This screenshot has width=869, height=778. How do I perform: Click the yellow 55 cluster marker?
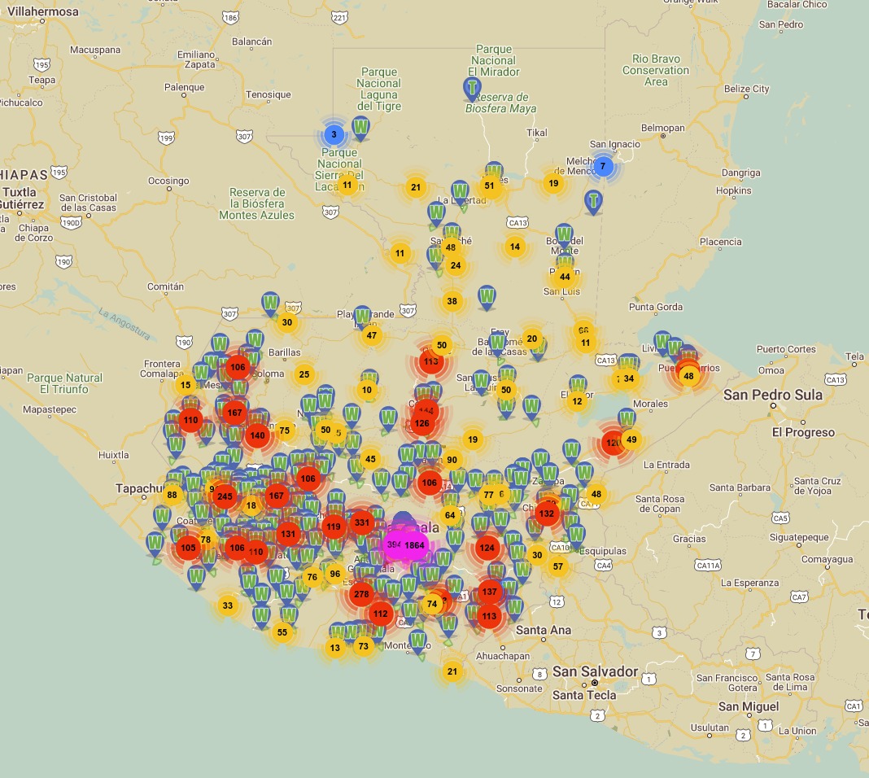[x=282, y=632]
